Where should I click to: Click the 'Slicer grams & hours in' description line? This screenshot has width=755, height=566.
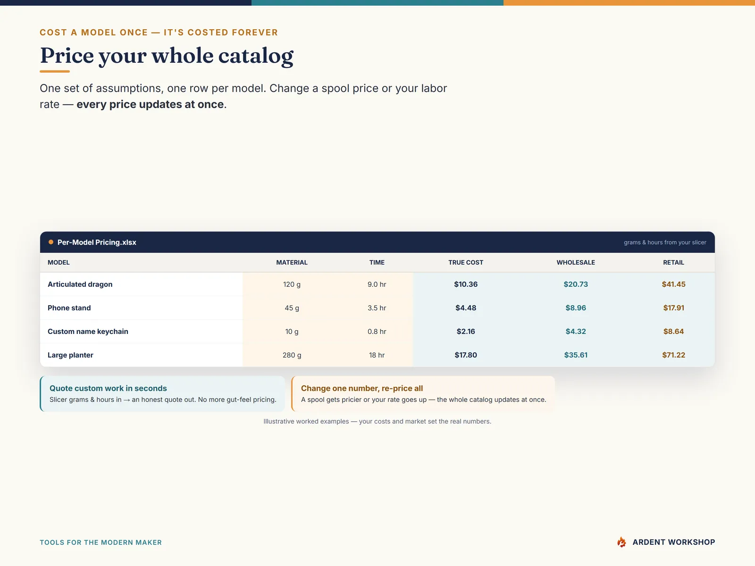point(163,400)
